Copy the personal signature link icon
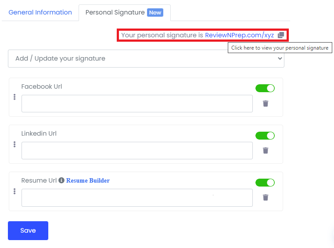334x248 pixels. pyautogui.click(x=281, y=35)
